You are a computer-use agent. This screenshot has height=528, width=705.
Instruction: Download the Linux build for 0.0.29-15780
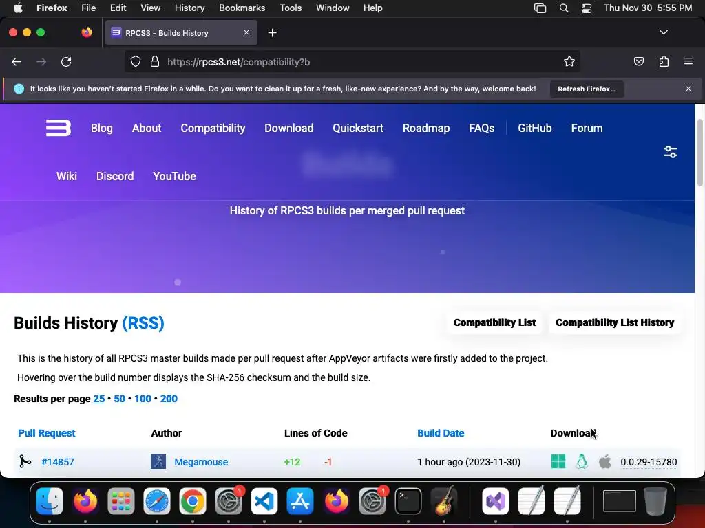click(x=581, y=461)
